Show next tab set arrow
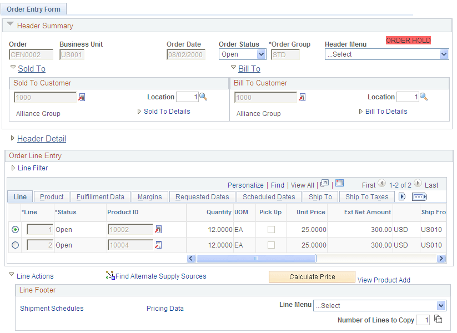The height and width of the screenshot is (333, 457). click(402, 196)
